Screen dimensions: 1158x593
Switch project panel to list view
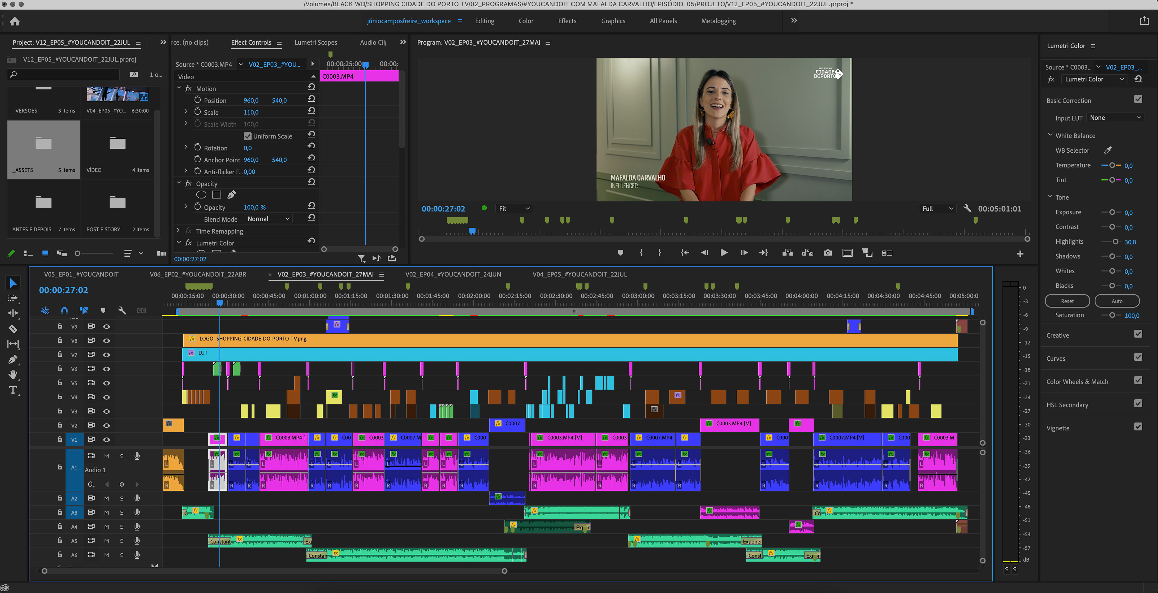tap(28, 254)
